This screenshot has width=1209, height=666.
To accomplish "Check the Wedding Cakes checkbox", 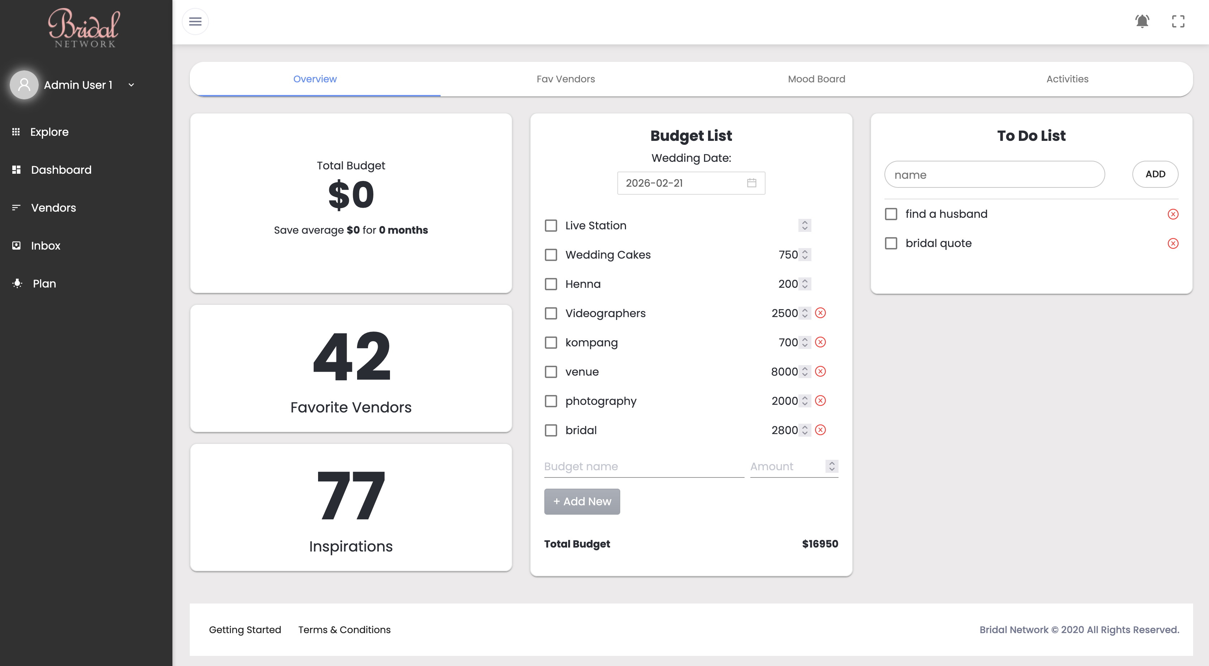I will tap(551, 255).
